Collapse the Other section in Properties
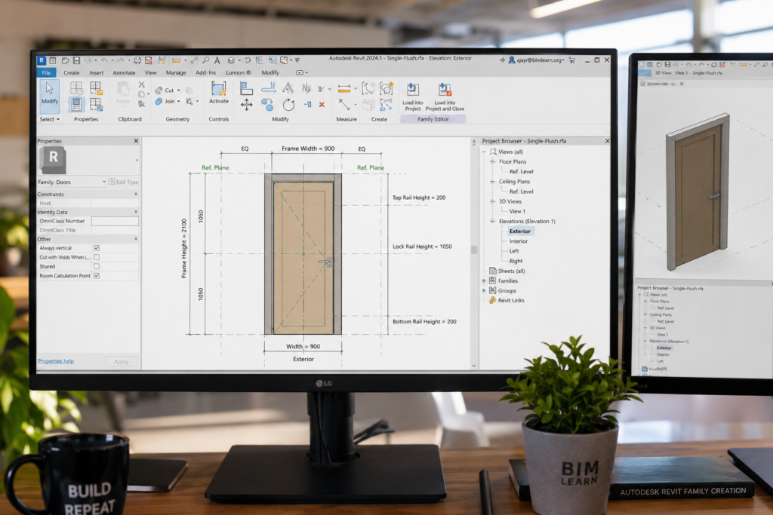 pos(136,239)
